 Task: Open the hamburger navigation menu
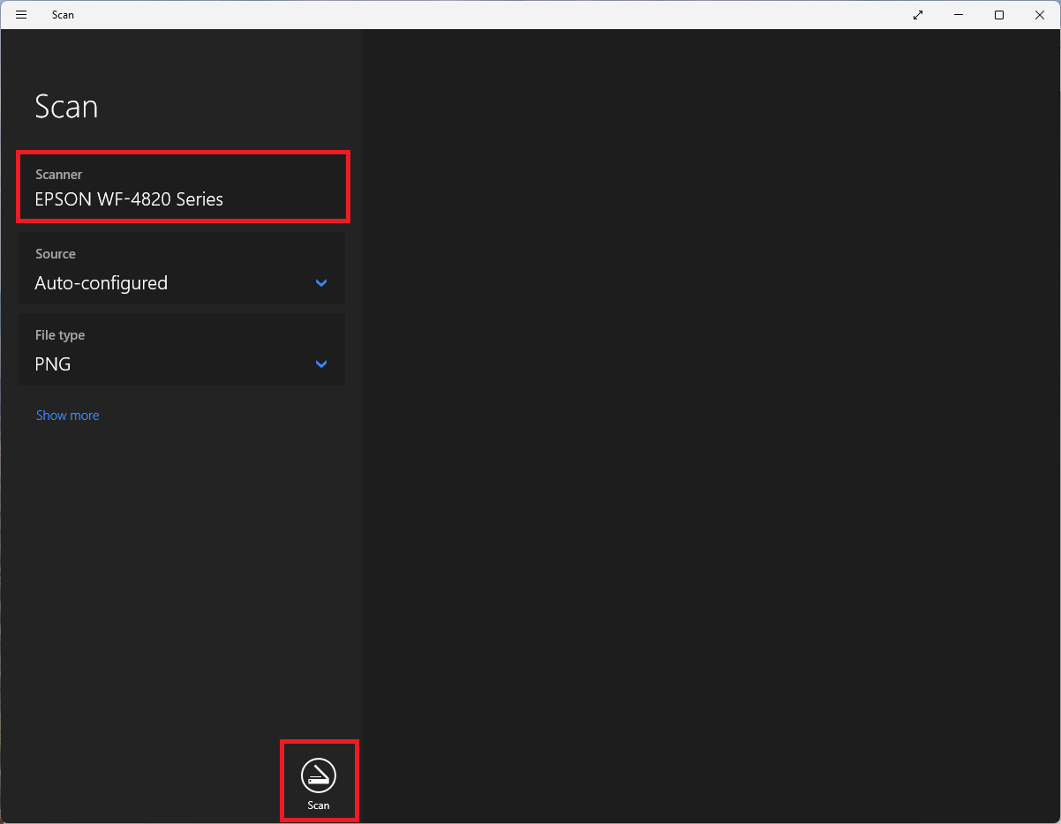pos(21,15)
